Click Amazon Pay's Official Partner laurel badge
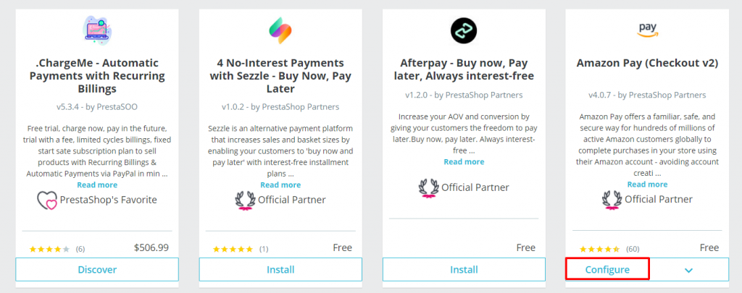The width and height of the screenshot is (742, 293). [x=612, y=199]
